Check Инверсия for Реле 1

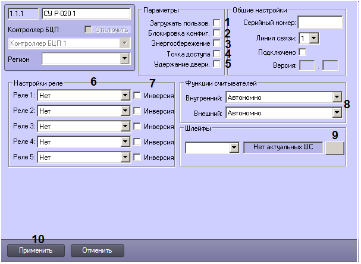137,95
